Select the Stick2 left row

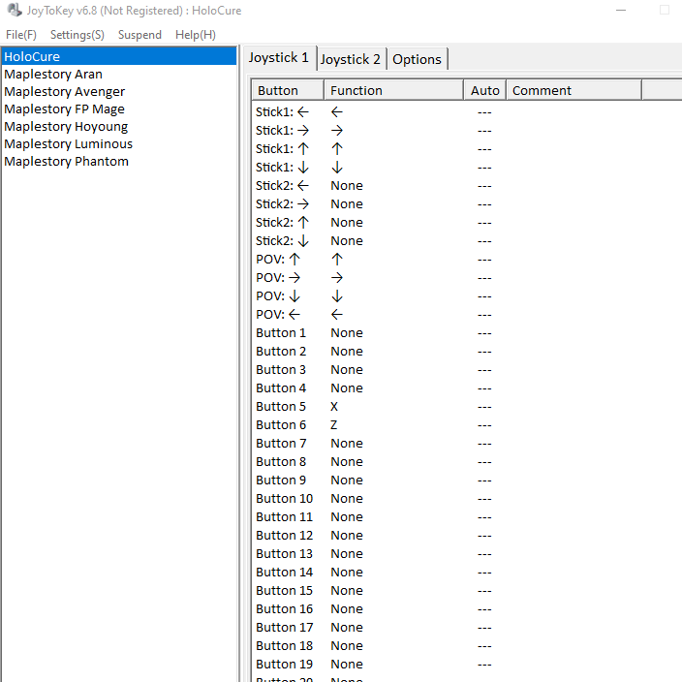tap(465, 185)
